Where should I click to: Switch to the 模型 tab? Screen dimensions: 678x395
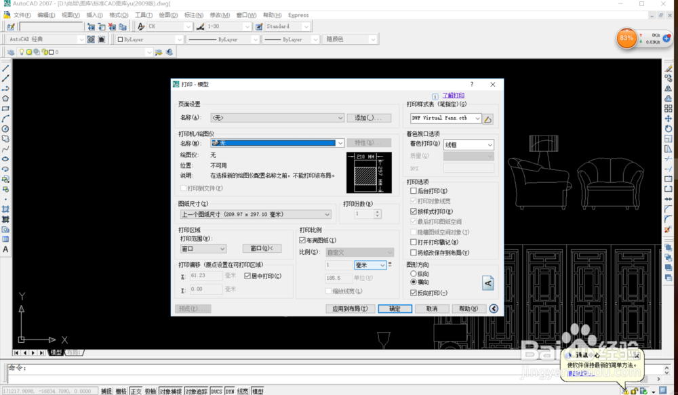tap(56, 352)
